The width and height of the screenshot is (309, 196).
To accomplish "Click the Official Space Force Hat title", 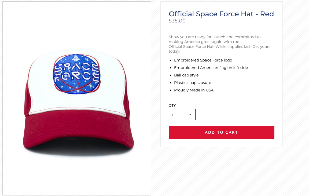I will click(221, 14).
